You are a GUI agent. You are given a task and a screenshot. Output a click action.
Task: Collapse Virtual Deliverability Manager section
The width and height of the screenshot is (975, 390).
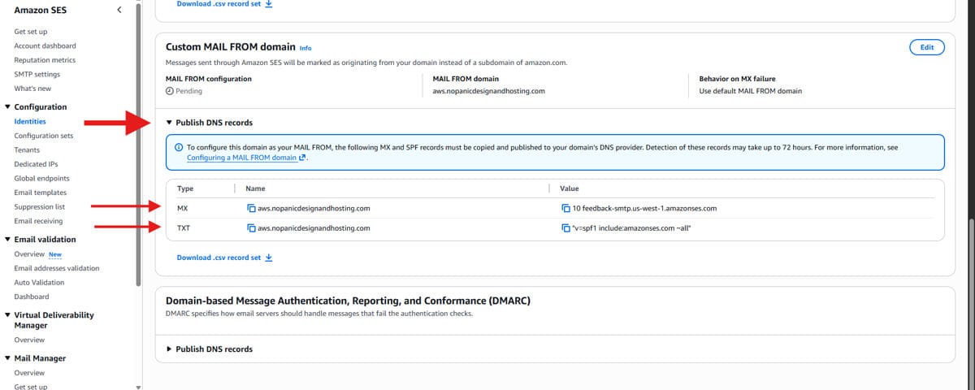8,315
